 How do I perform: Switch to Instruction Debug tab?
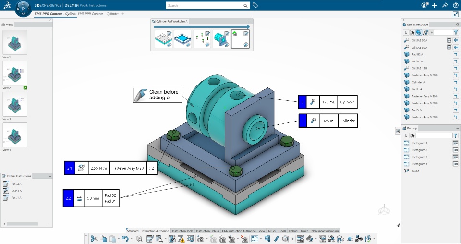207,231
